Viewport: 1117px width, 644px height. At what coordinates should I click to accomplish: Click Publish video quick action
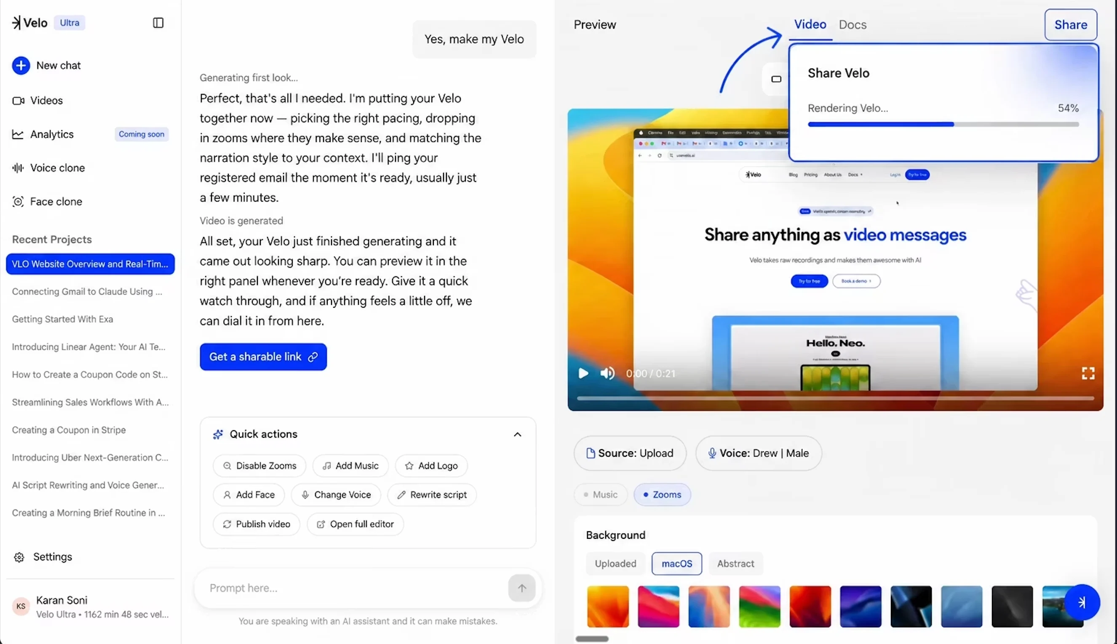[257, 524]
